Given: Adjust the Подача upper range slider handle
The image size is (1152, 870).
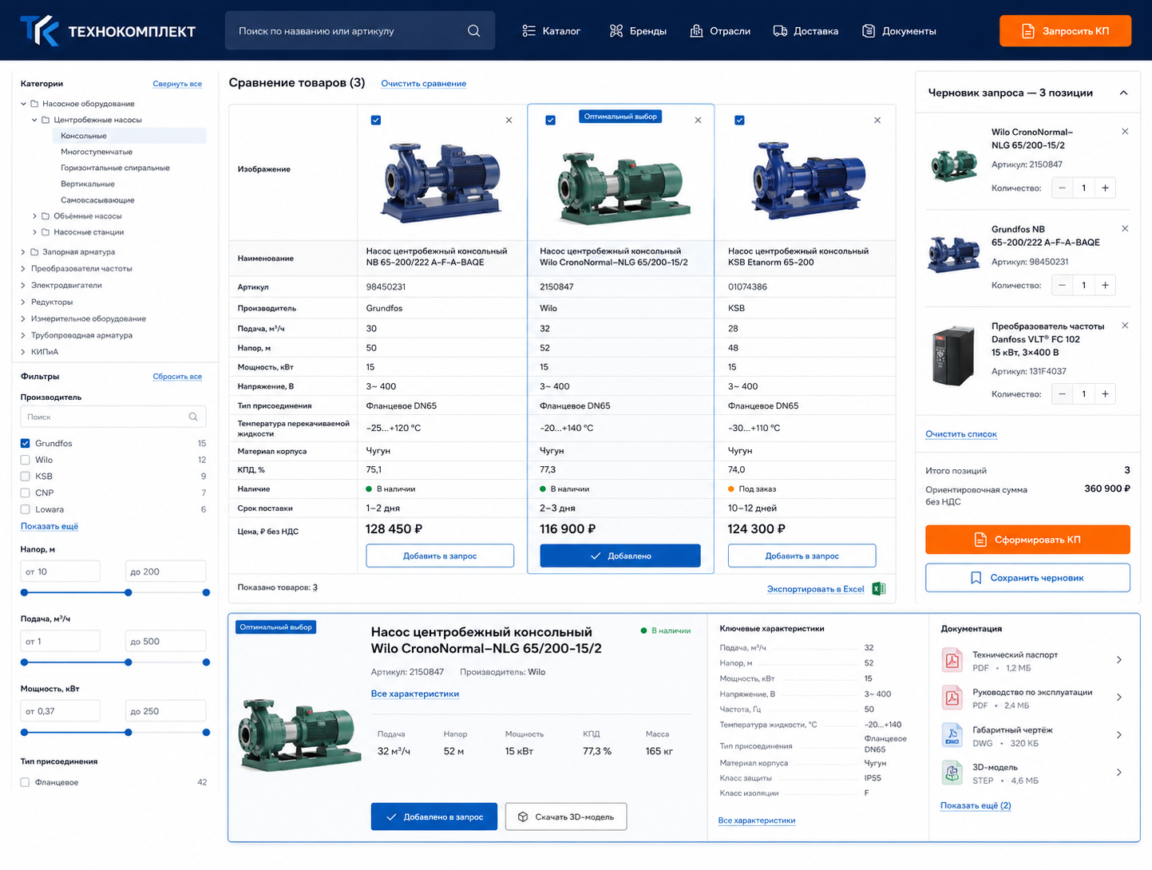Looking at the screenshot, I should tap(206, 662).
